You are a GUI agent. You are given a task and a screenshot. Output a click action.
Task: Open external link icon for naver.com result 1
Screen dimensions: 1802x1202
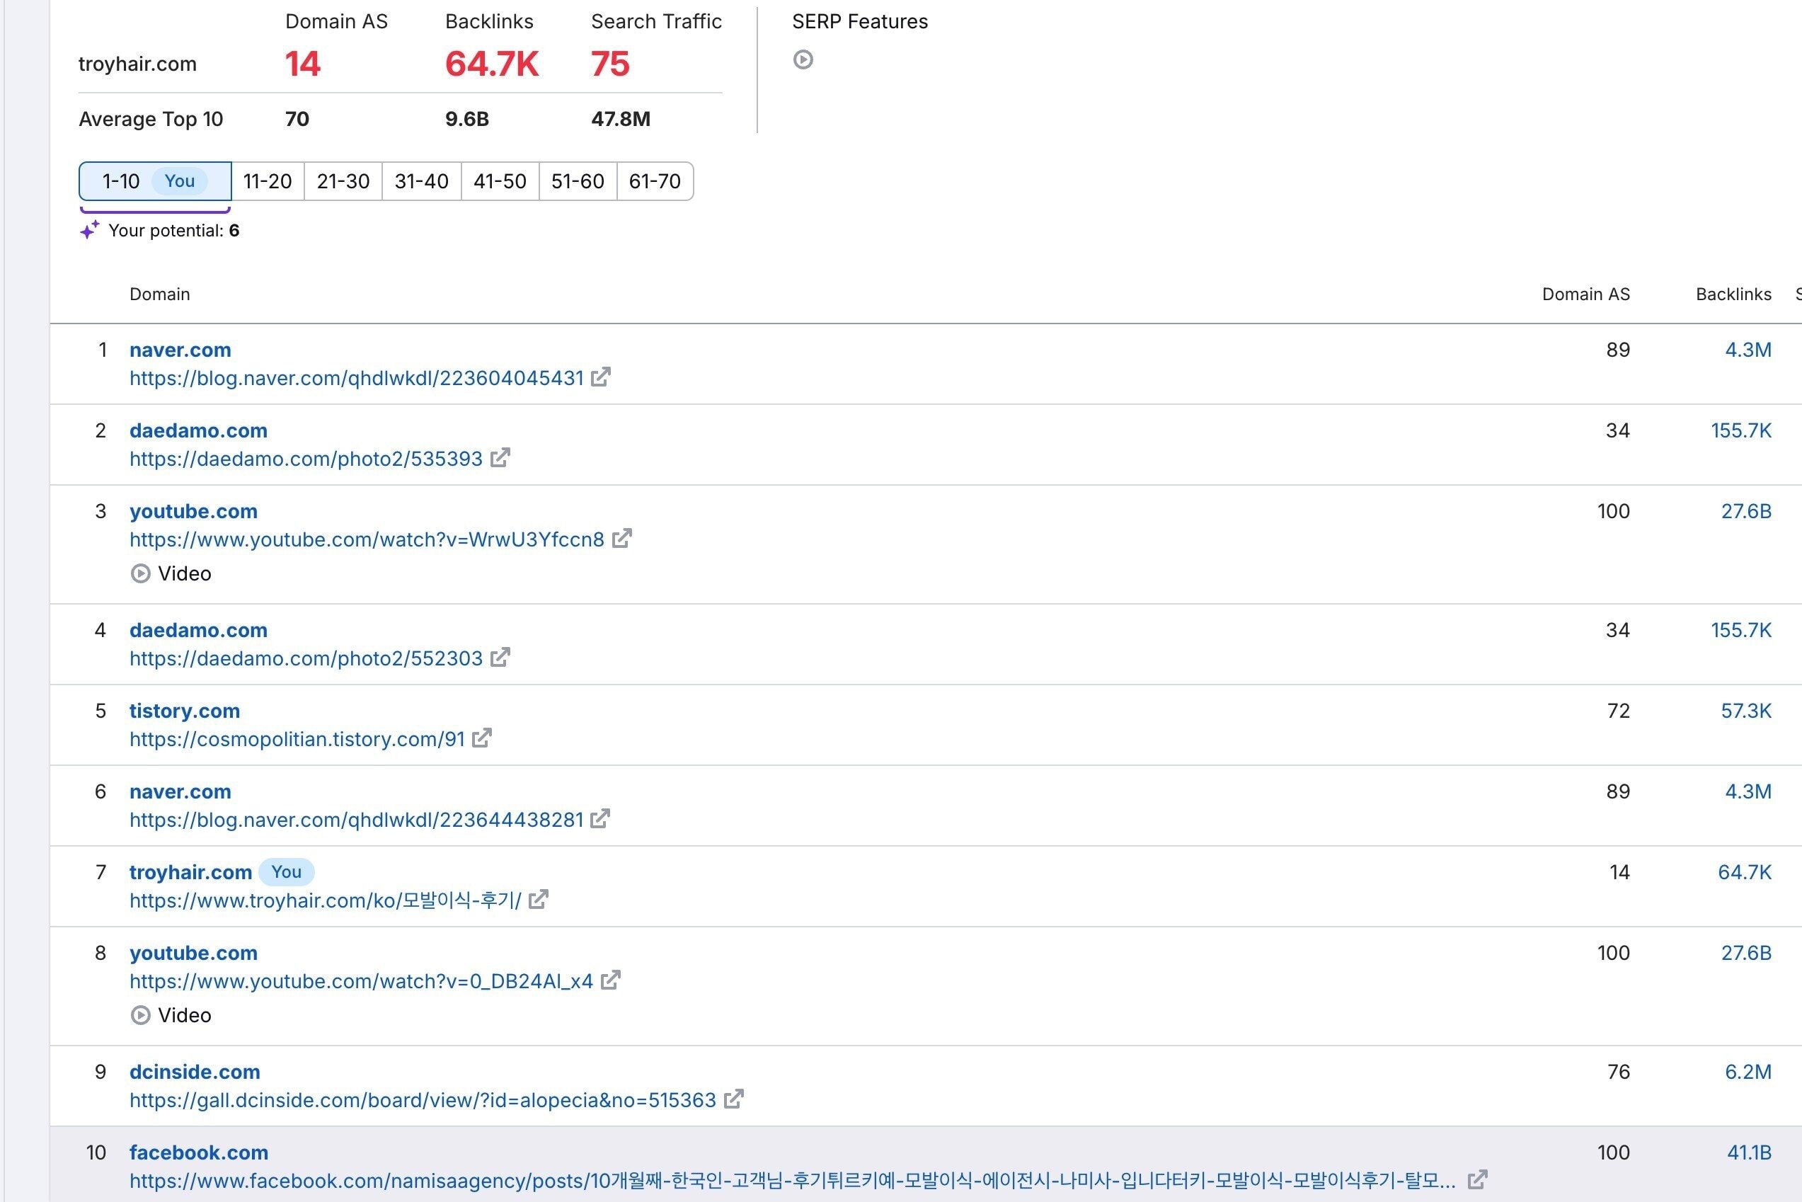(600, 377)
